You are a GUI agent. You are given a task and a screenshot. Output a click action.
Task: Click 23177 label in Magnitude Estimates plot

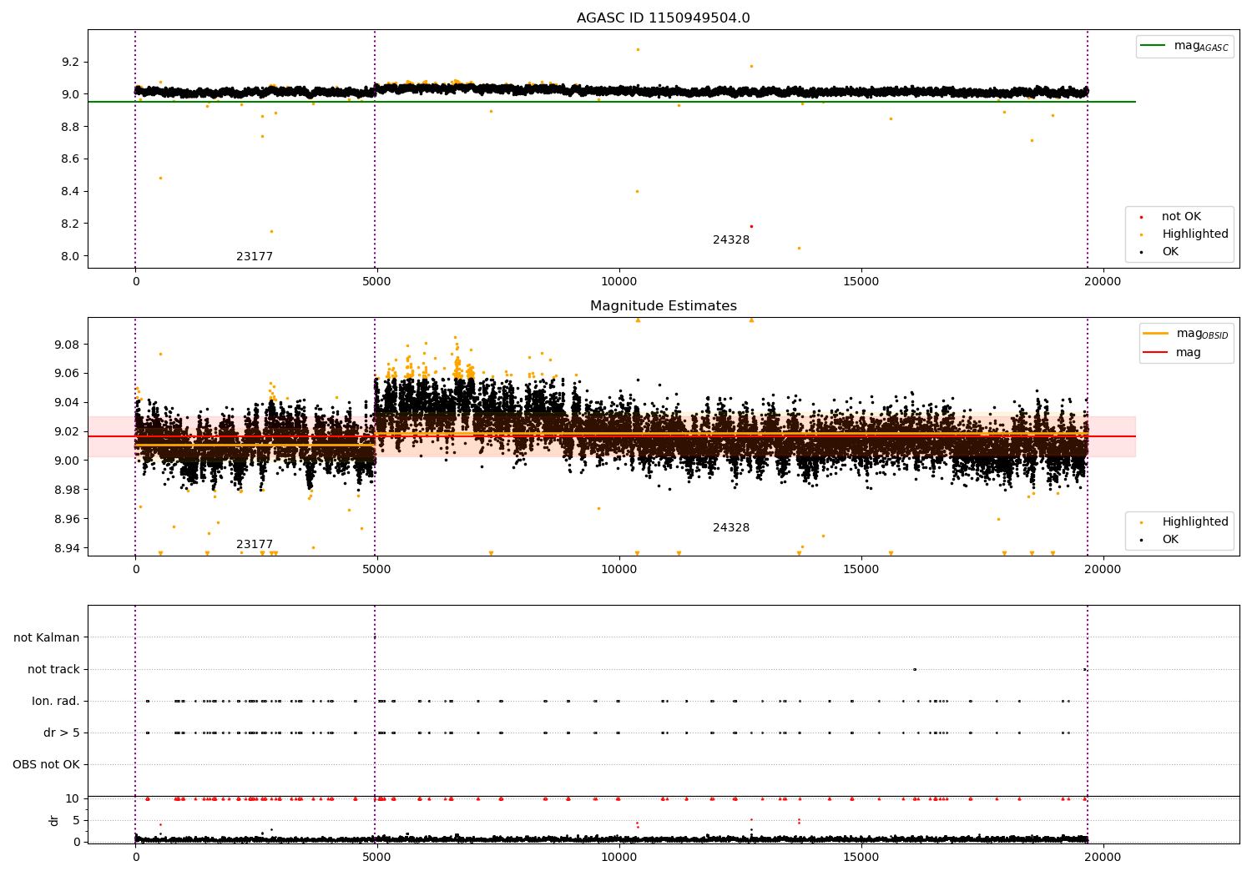[x=255, y=545]
